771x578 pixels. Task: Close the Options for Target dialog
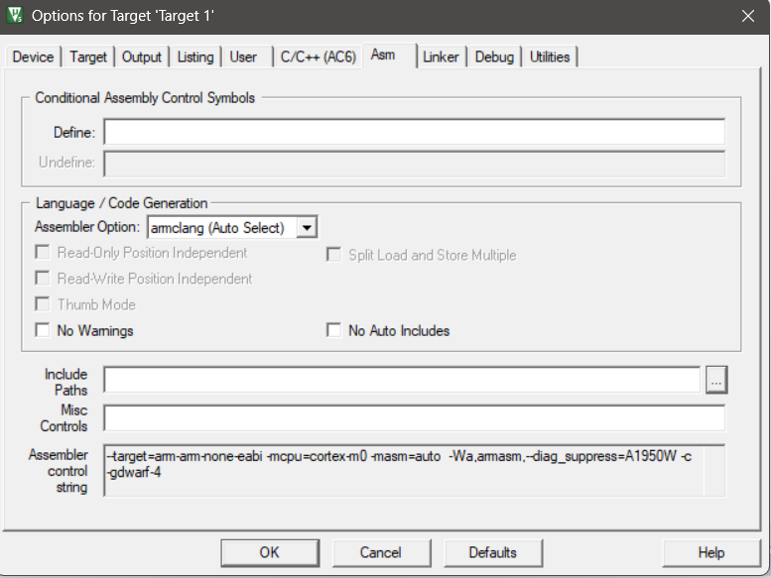click(747, 16)
